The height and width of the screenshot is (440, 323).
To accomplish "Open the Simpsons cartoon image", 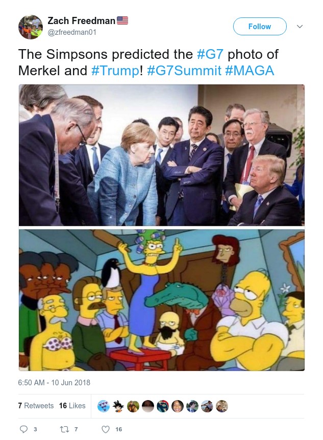I will [x=161, y=300].
